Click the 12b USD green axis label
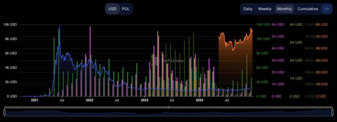 click(x=263, y=39)
